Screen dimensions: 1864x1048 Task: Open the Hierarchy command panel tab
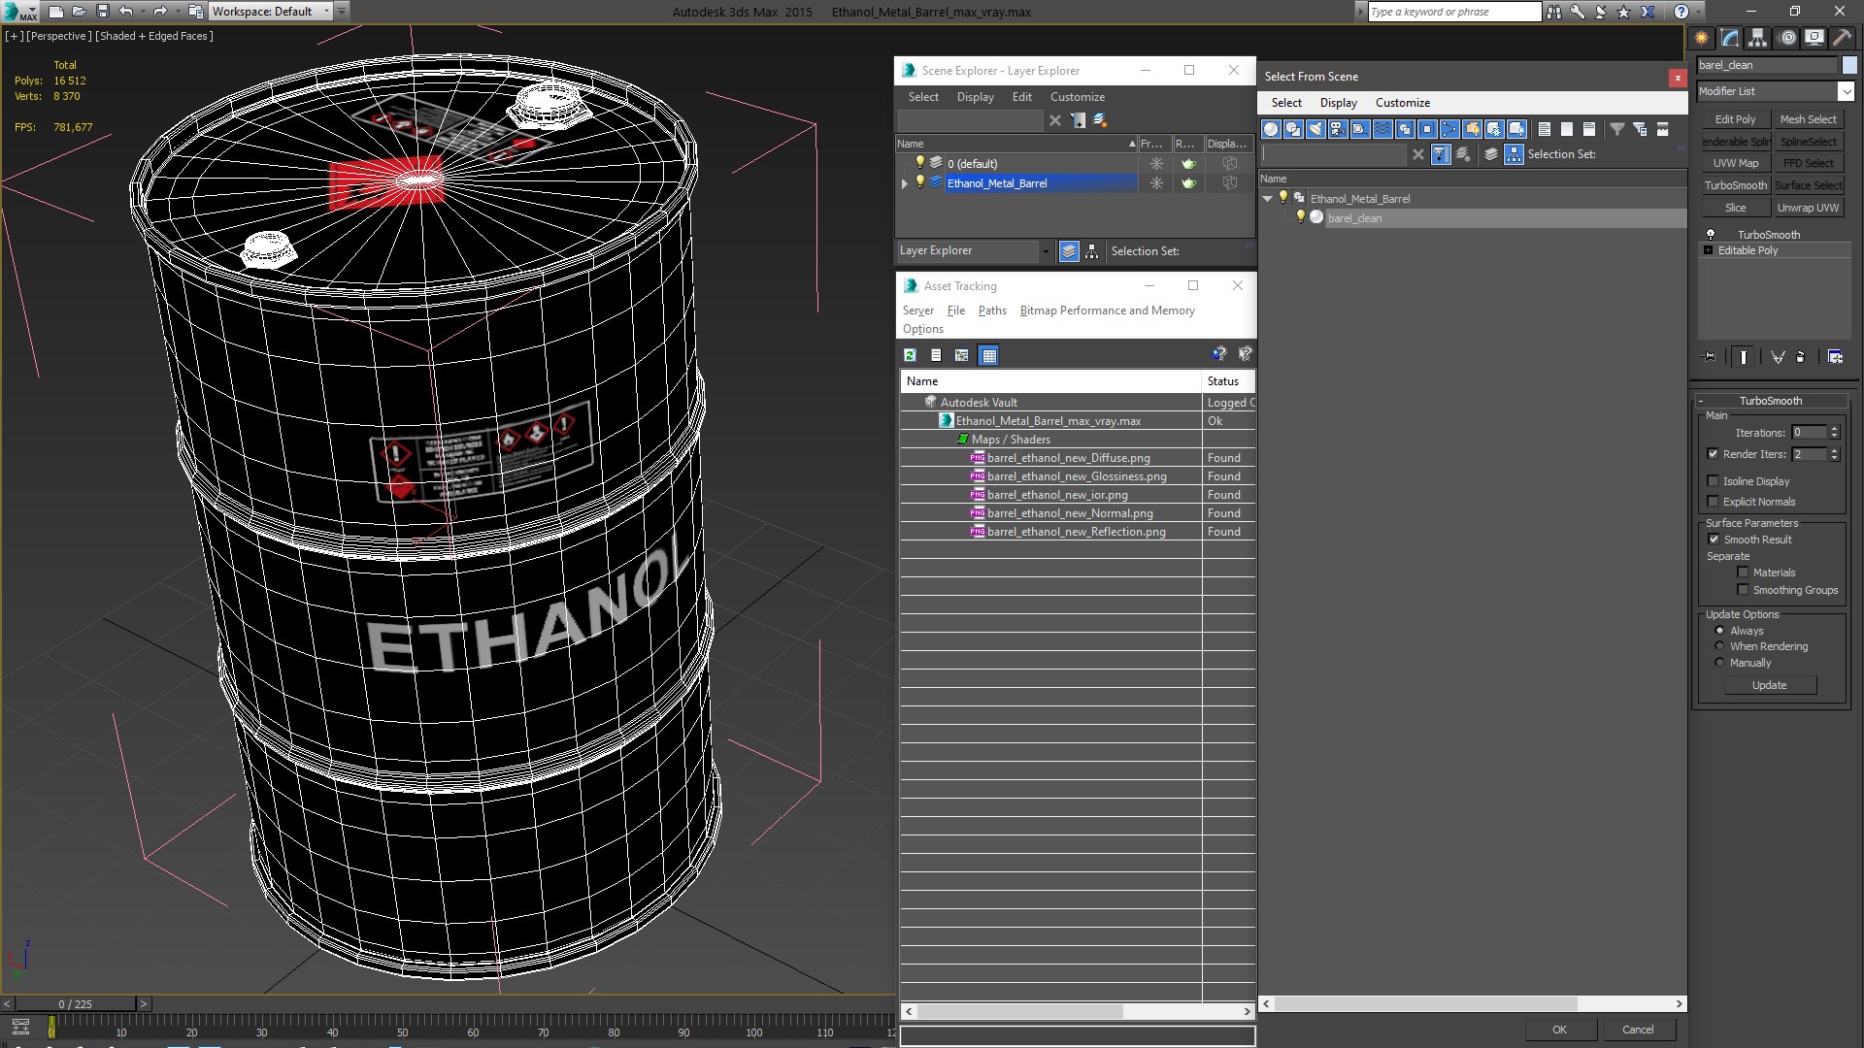[1758, 38]
